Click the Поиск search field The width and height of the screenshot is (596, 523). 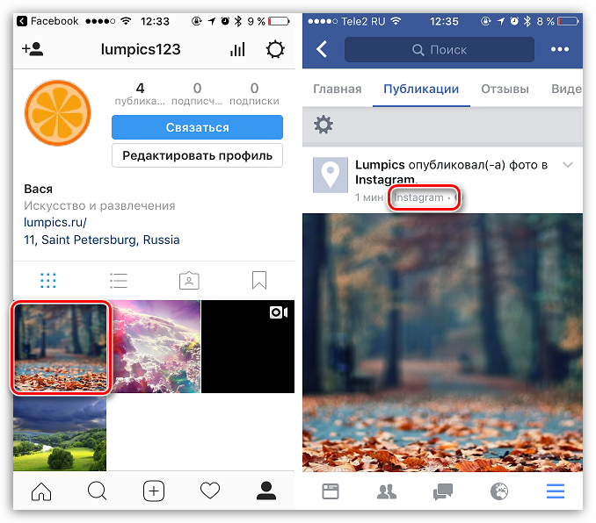[439, 49]
